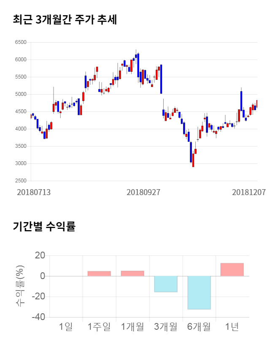Click the 1일 period label

point(66,326)
